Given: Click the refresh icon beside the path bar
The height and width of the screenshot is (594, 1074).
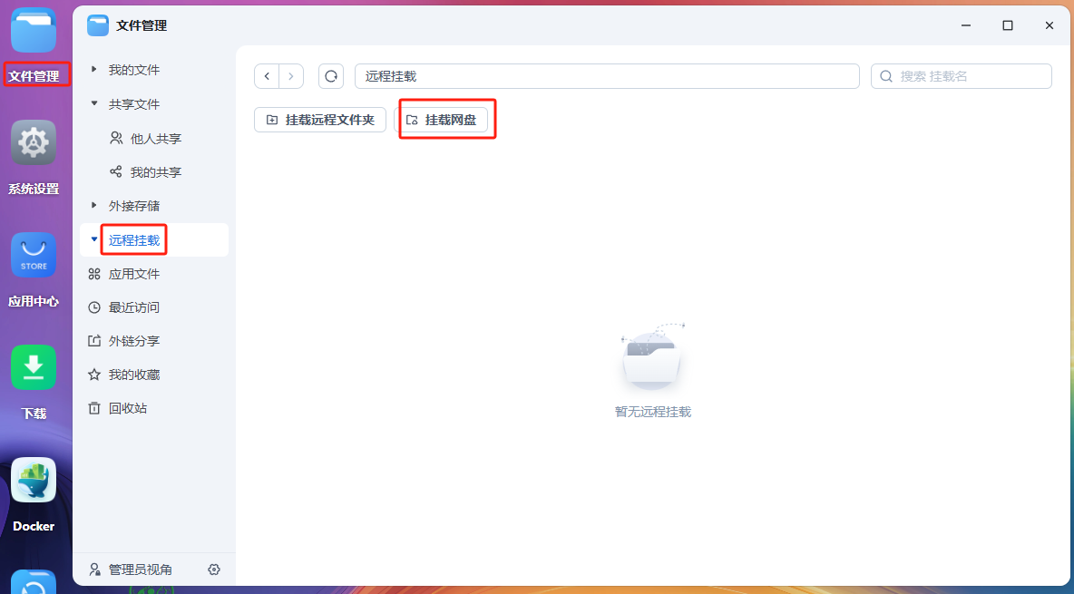Looking at the screenshot, I should (331, 76).
